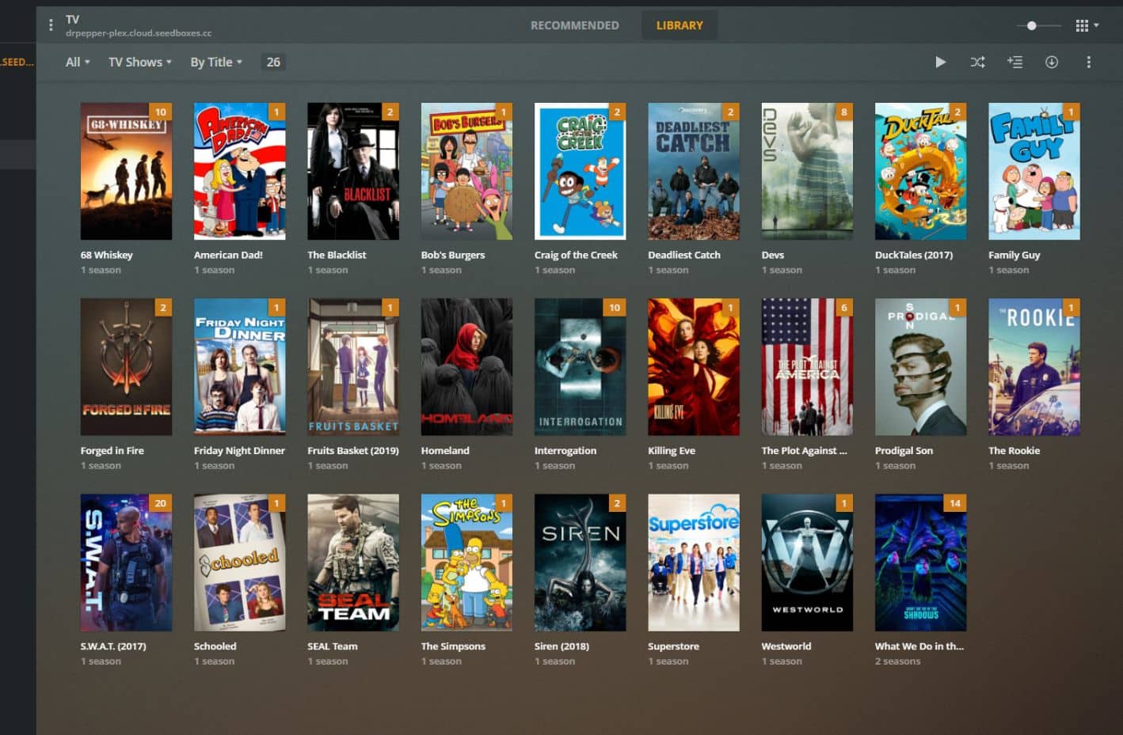Image resolution: width=1123 pixels, height=735 pixels.
Task: Add library to playlist icon
Action: click(x=1015, y=62)
